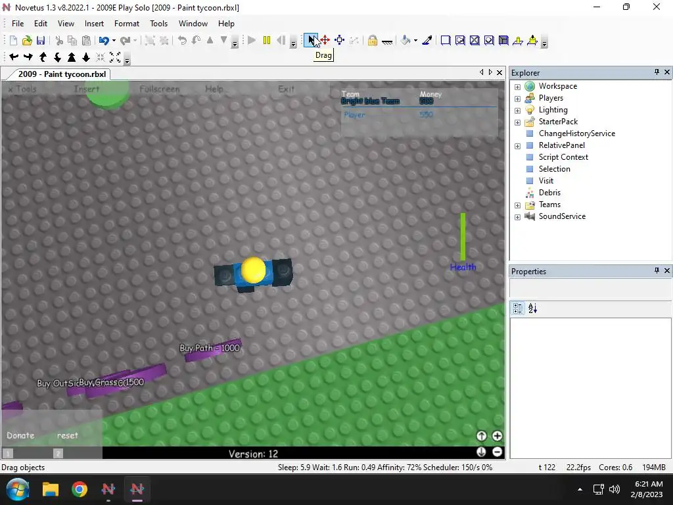This screenshot has width=673, height=505.
Task: Click the New document icon
Action: (13, 40)
